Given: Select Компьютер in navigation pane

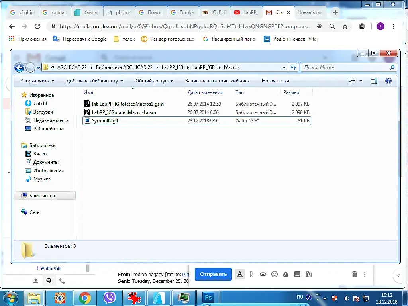Looking at the screenshot, I should coord(45,195).
